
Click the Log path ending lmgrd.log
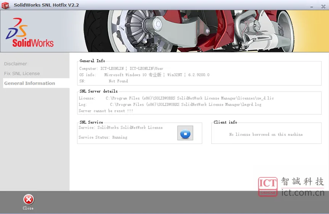pos(170,105)
